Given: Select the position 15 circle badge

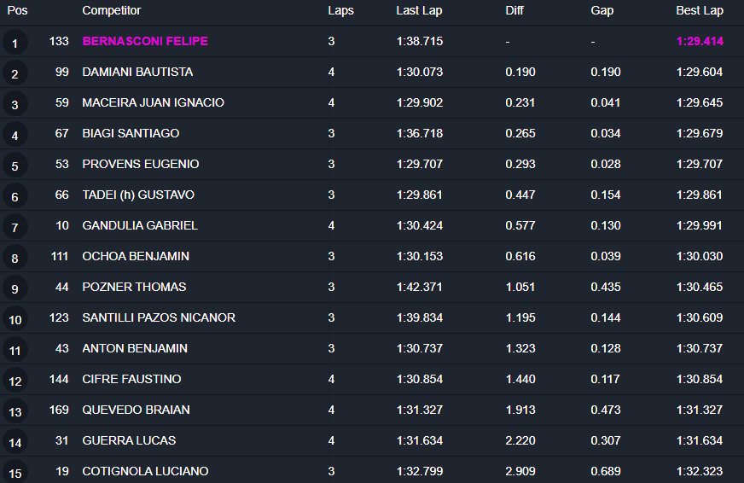Looking at the screenshot, I should pos(15,472).
